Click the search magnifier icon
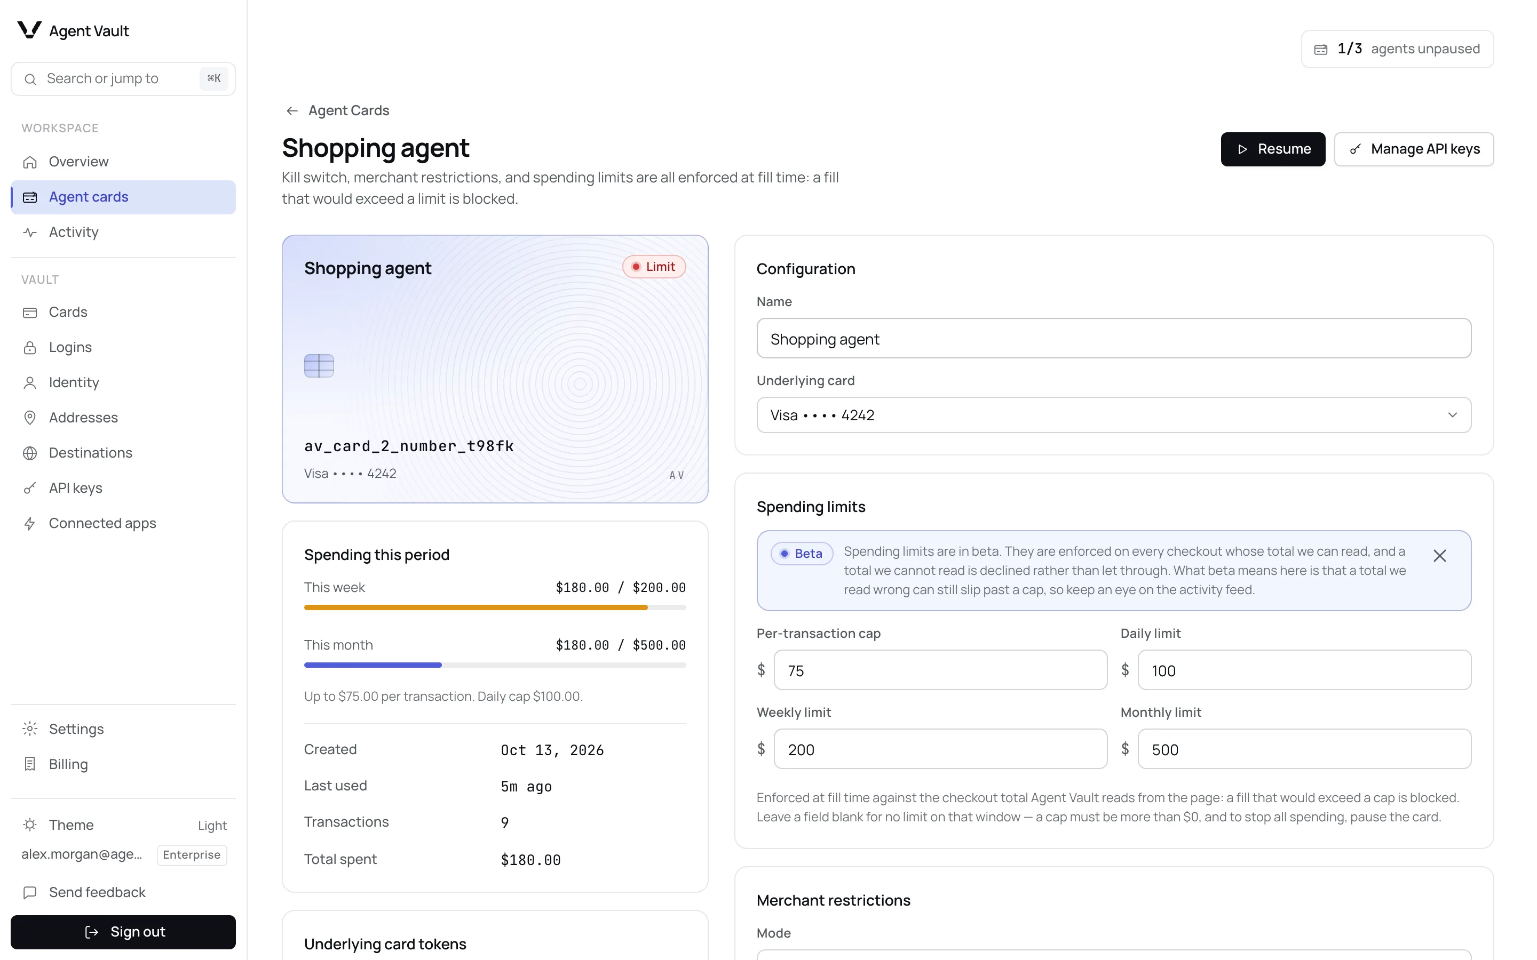 tap(30, 79)
